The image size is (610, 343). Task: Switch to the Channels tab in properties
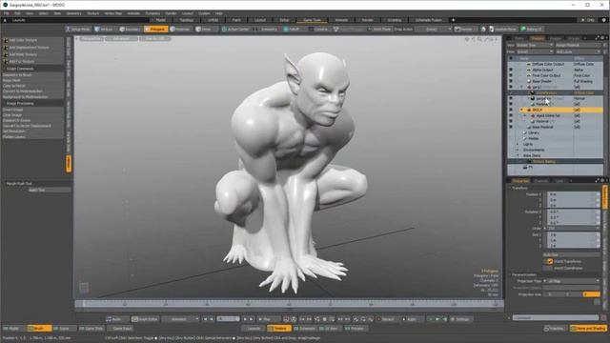pyautogui.click(x=541, y=181)
